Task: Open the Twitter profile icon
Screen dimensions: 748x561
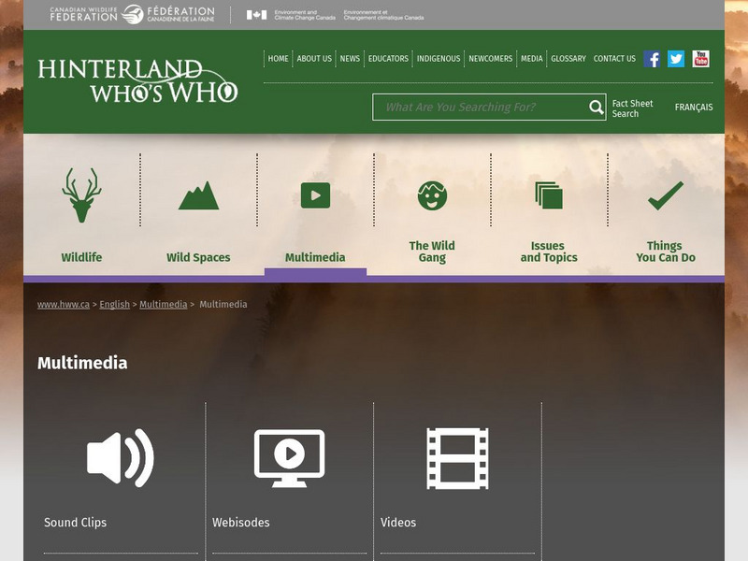Action: pos(676,59)
